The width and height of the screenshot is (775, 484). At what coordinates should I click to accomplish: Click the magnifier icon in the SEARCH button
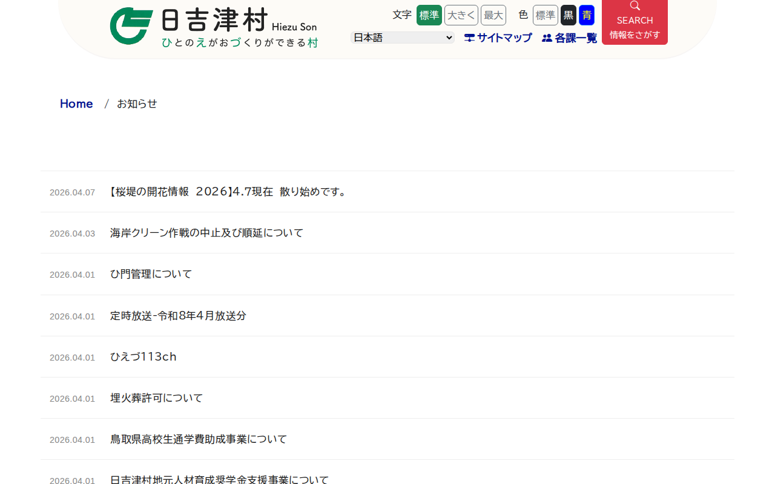(x=635, y=6)
